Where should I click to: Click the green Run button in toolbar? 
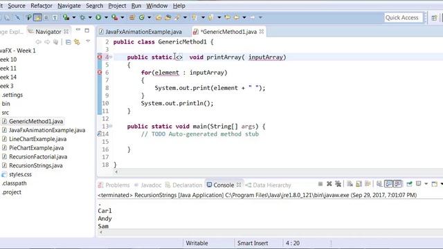tap(98, 17)
